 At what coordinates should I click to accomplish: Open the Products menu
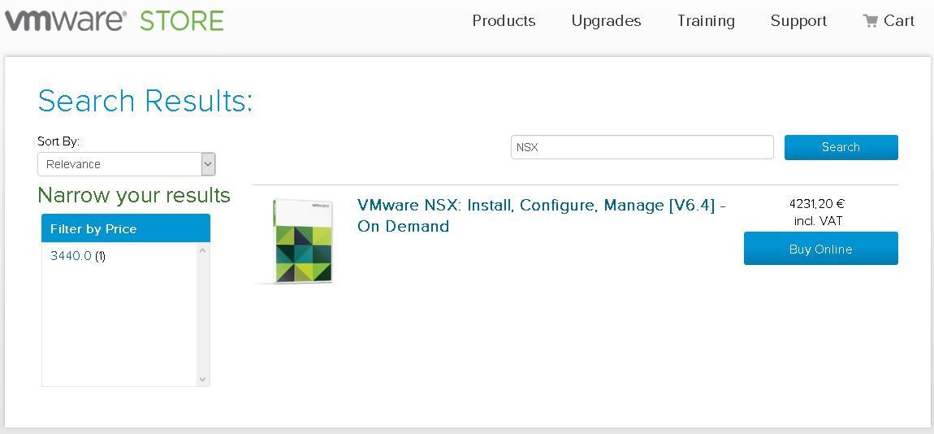click(504, 21)
